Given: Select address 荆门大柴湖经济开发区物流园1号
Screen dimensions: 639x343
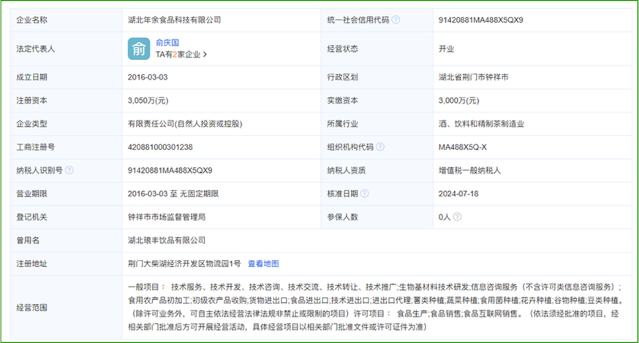Looking at the screenshot, I should 184,263.
